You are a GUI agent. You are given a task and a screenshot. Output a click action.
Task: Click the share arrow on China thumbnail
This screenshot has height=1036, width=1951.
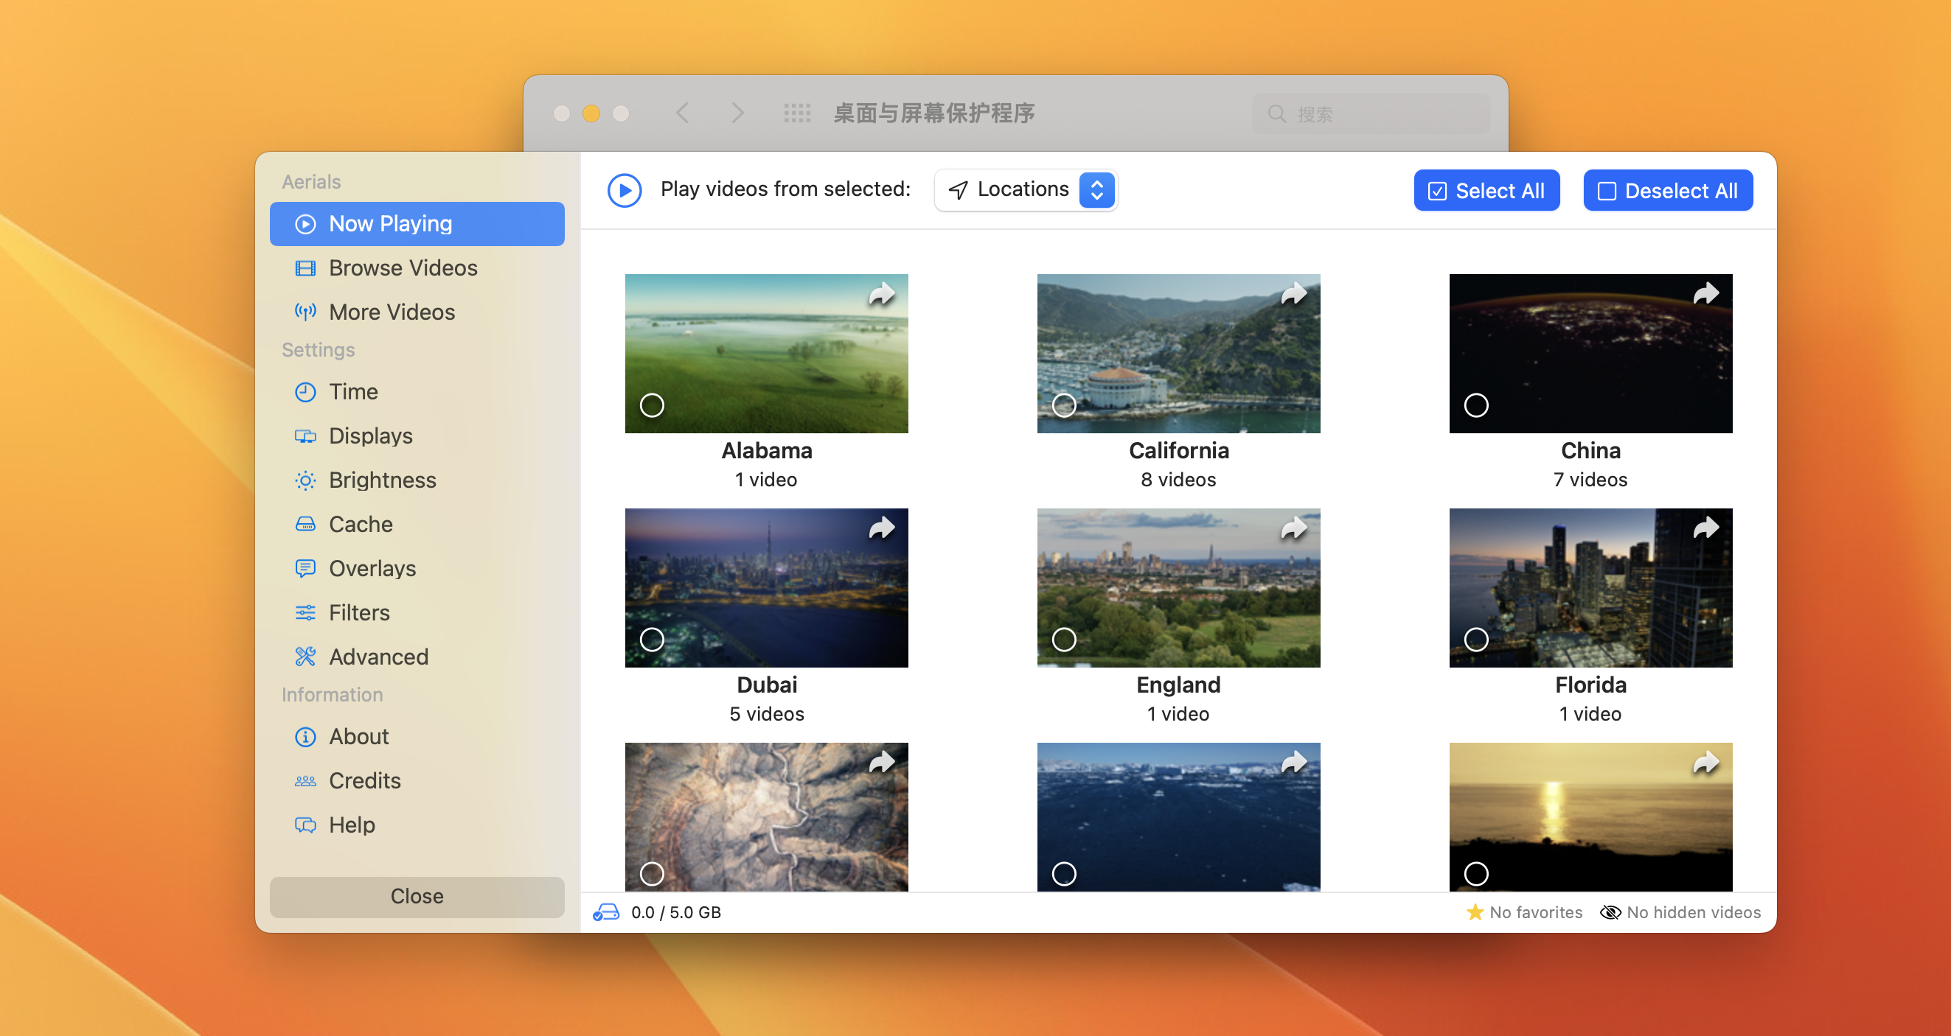(1705, 293)
